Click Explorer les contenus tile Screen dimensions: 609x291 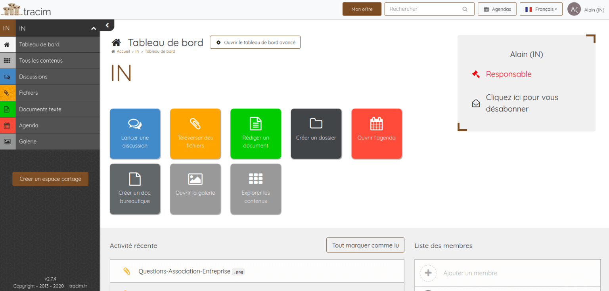tap(256, 189)
